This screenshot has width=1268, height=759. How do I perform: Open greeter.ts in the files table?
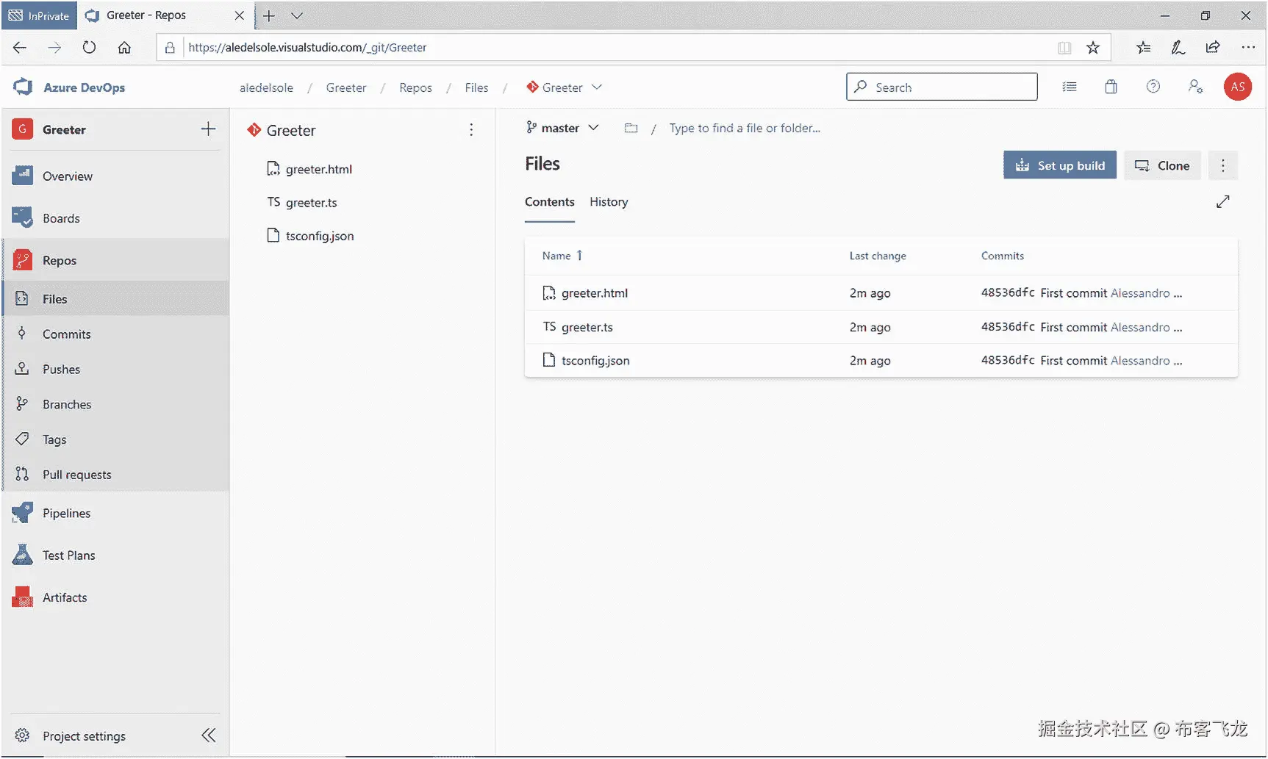coord(587,327)
